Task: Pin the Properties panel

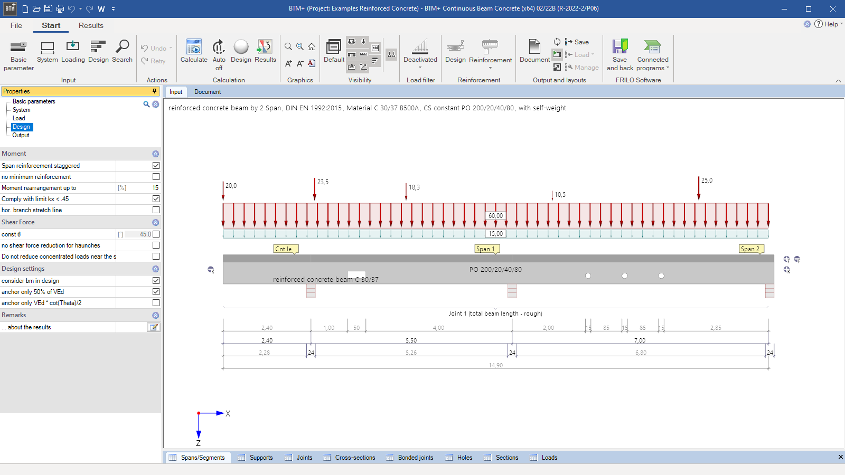Action: pyautogui.click(x=155, y=91)
